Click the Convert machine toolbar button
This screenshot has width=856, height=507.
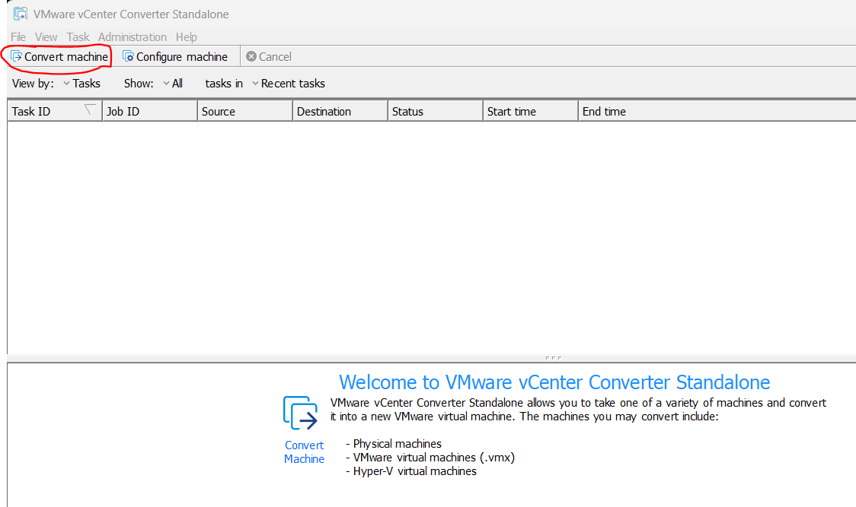[59, 57]
